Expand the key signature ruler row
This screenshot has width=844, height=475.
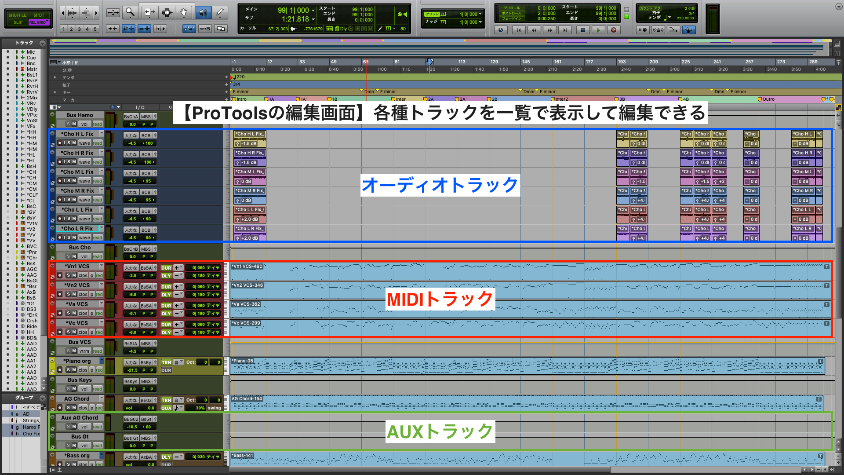[55, 92]
